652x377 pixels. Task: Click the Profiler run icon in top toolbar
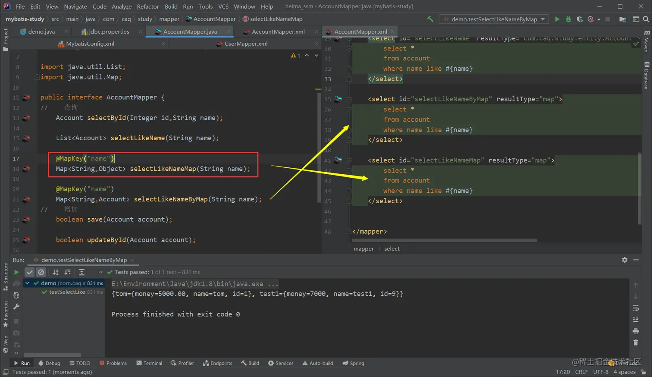590,19
